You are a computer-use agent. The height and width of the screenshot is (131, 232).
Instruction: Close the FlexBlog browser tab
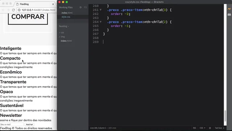(53, 4)
